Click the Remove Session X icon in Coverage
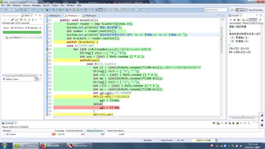Viewport: 265px width, 149px height. click(x=226, y=123)
